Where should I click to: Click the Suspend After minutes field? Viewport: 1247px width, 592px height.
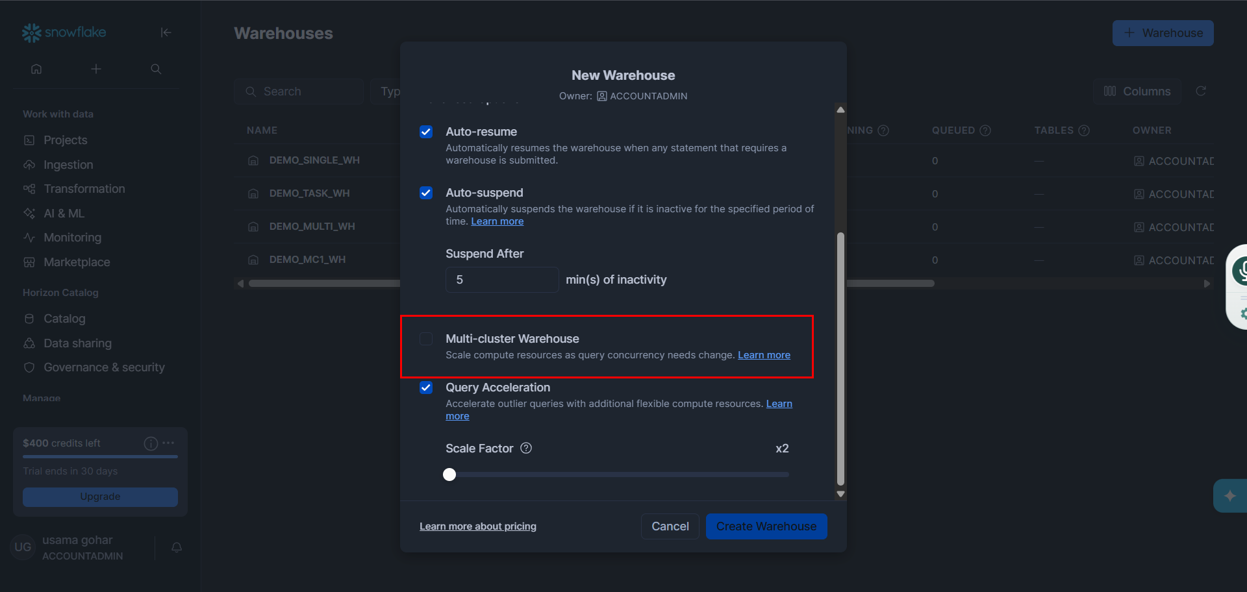point(502,280)
